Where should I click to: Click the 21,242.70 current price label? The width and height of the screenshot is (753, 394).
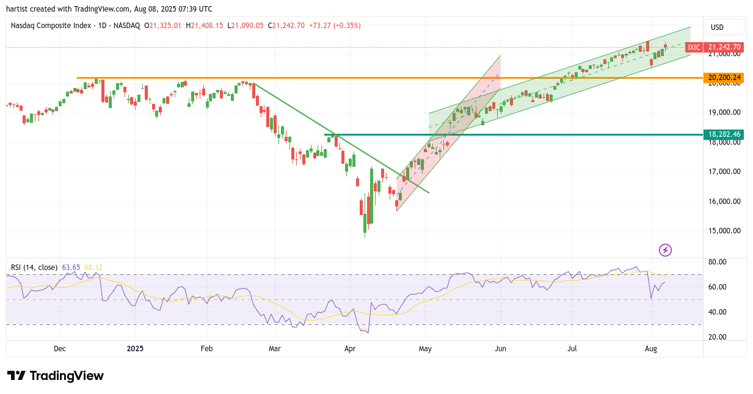click(724, 47)
